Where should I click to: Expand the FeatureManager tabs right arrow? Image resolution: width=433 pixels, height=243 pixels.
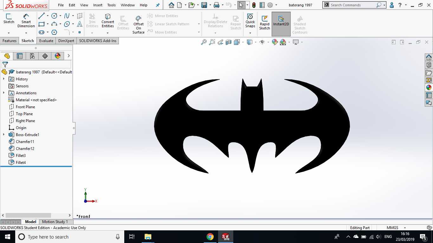click(x=68, y=56)
